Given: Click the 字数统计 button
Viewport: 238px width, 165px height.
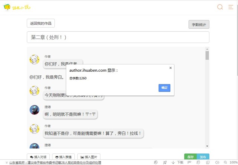Looking at the screenshot, I should click(x=199, y=25).
